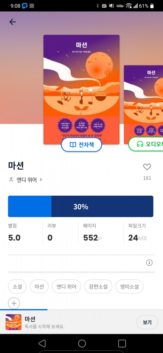Open the info circle icon
The image size is (163, 353).
pos(149,262)
